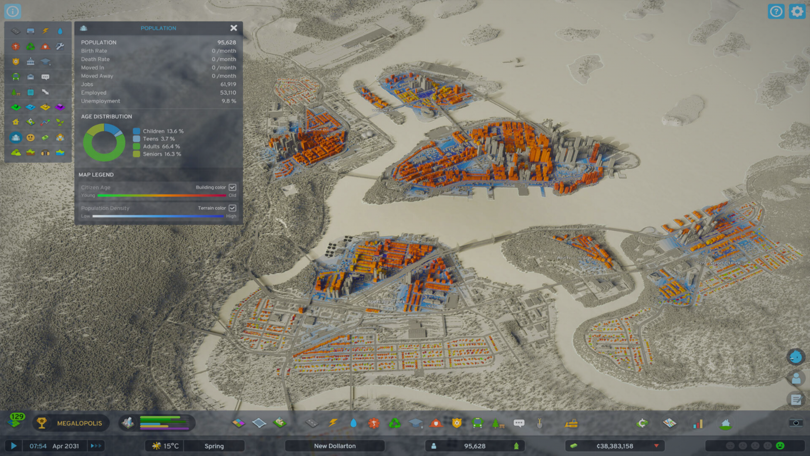810x456 pixels.
Task: Open the Fire rescue build menu in bottom toolbar
Action: (x=436, y=423)
